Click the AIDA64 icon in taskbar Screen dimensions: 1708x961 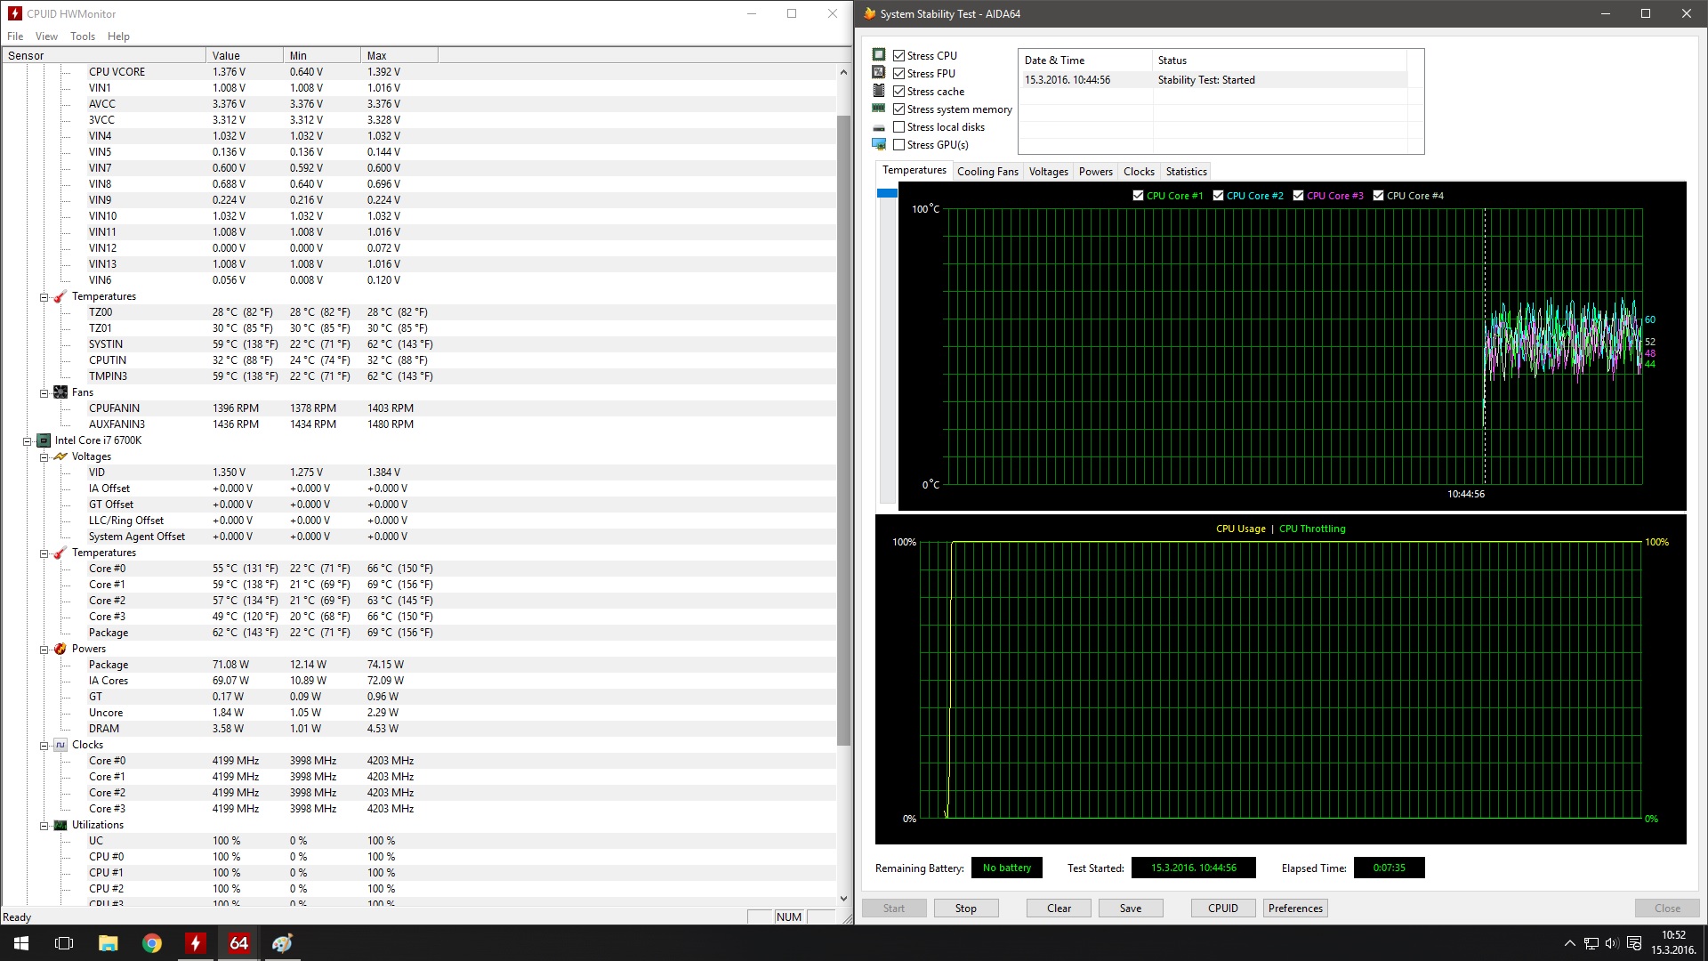point(238,943)
